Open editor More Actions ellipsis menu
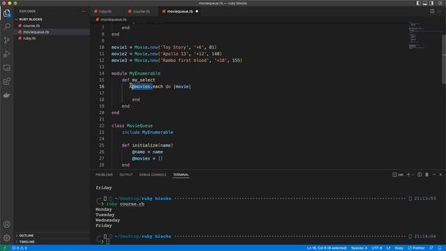This screenshot has height=251, width=446. click(x=440, y=11)
